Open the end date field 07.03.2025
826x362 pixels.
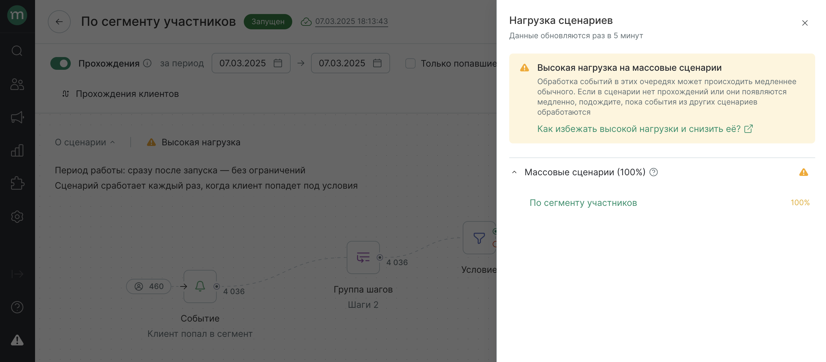[x=350, y=63]
